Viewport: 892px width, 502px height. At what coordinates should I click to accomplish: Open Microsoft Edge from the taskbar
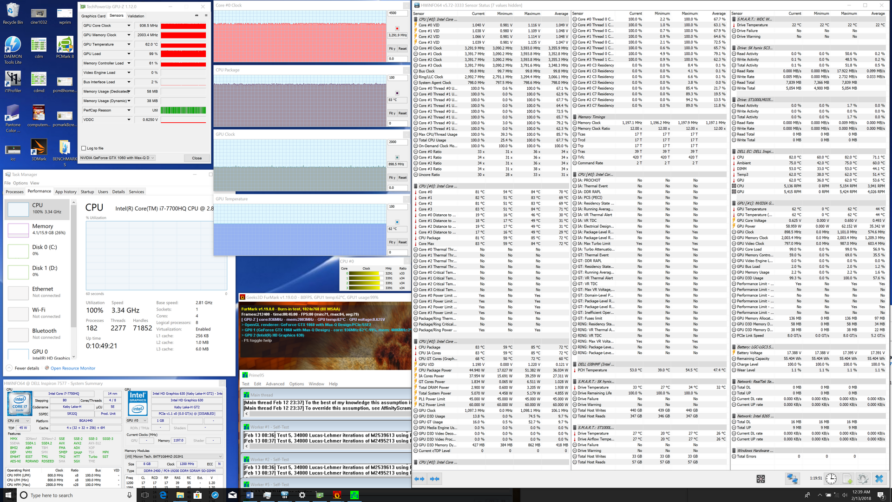tap(163, 495)
